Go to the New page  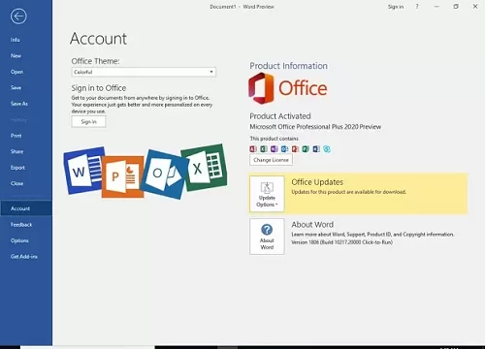(x=16, y=55)
